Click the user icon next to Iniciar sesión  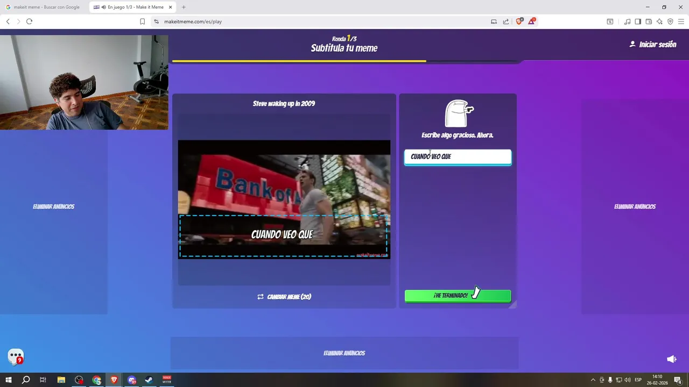click(632, 44)
